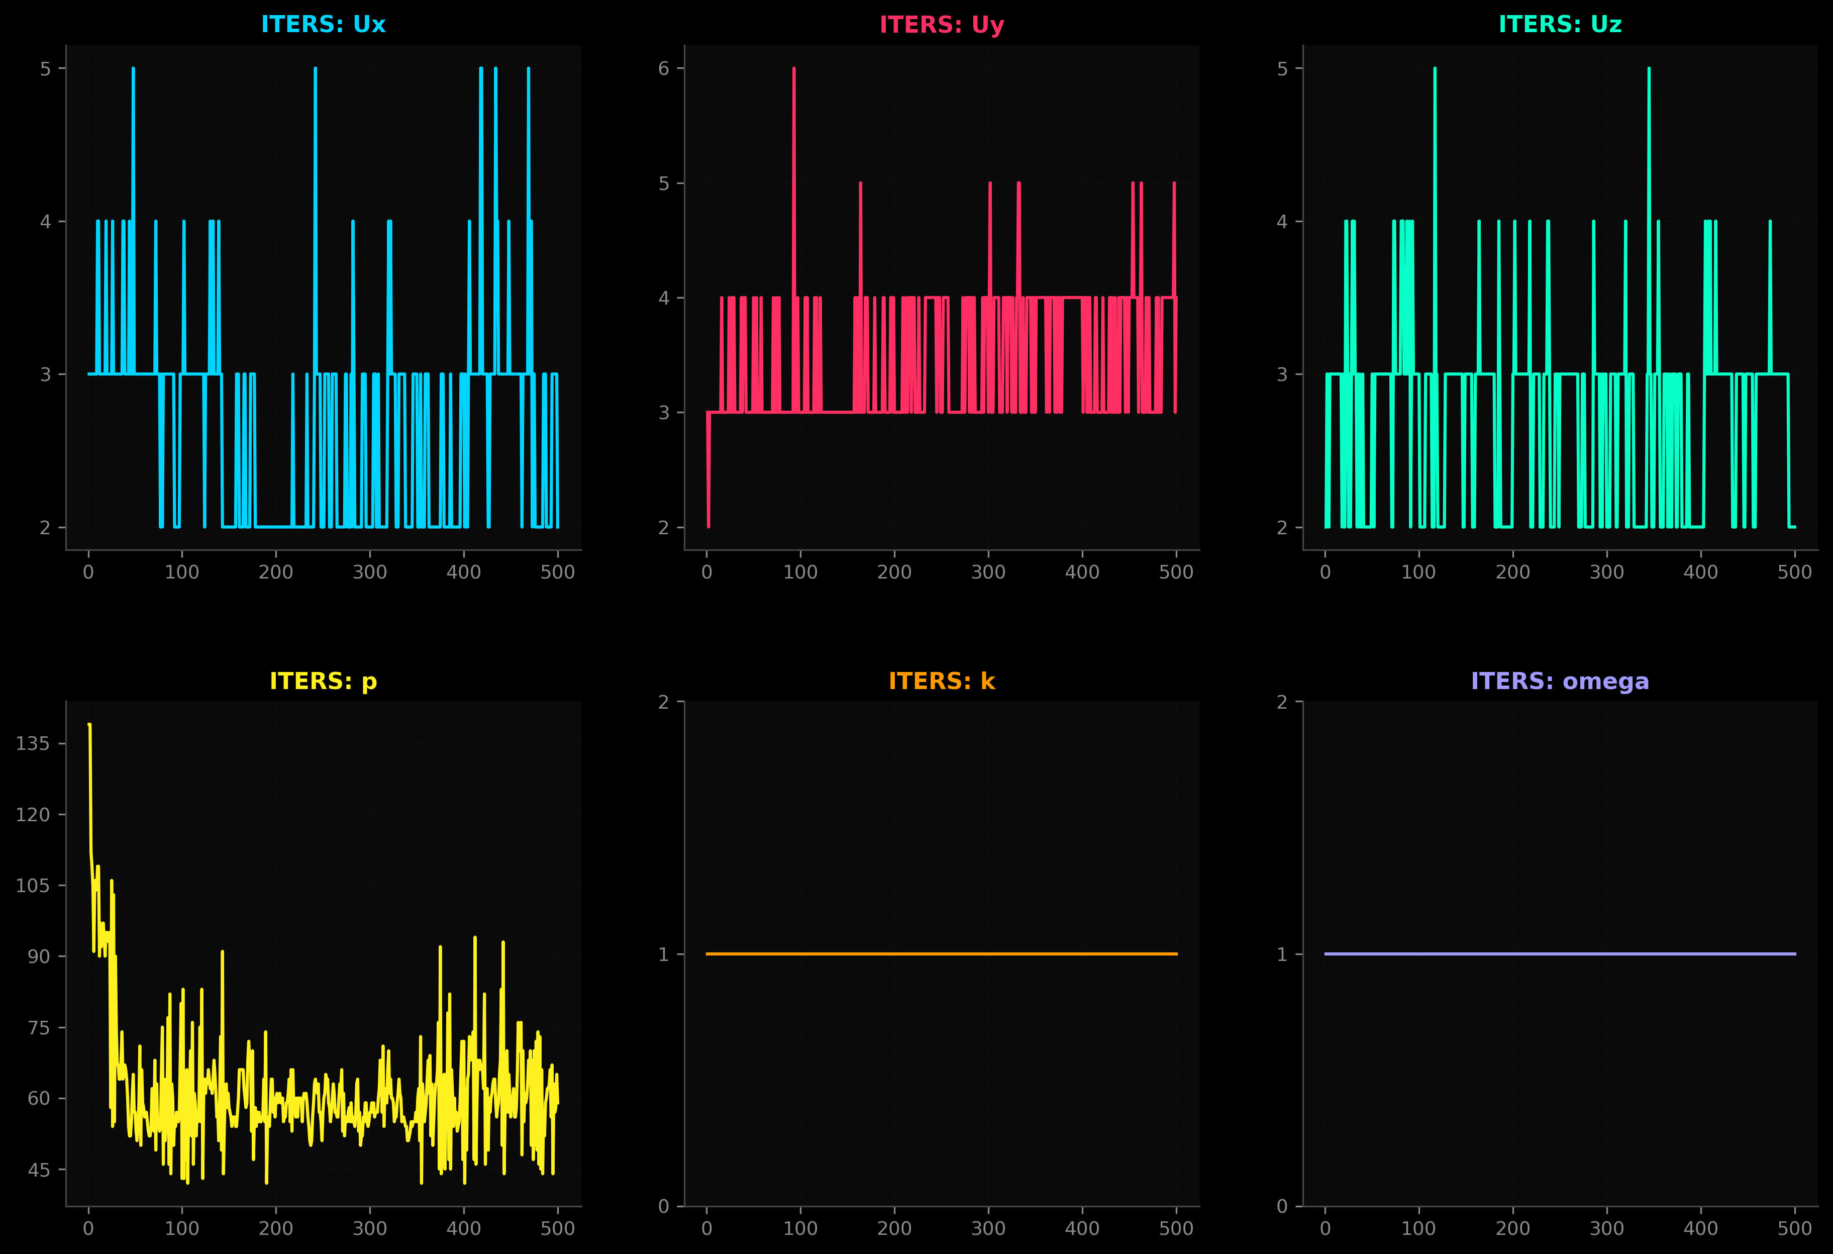Select y-axis label 0 in k plot
The width and height of the screenshot is (1833, 1254).
tap(663, 1207)
